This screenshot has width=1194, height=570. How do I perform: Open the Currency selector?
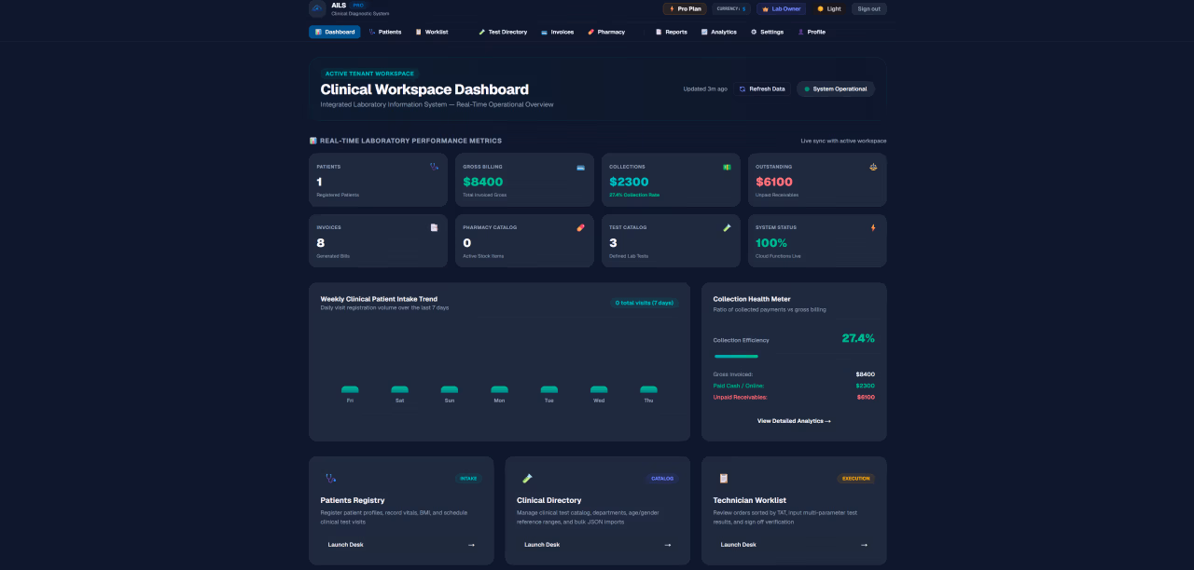point(731,8)
